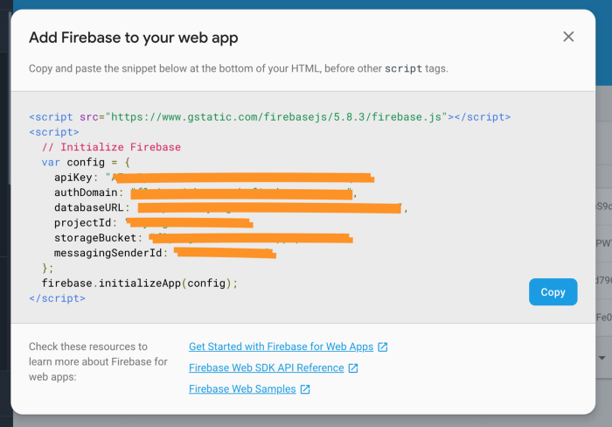
Task: Open the Firebase Web Samples link
Action: (242, 389)
